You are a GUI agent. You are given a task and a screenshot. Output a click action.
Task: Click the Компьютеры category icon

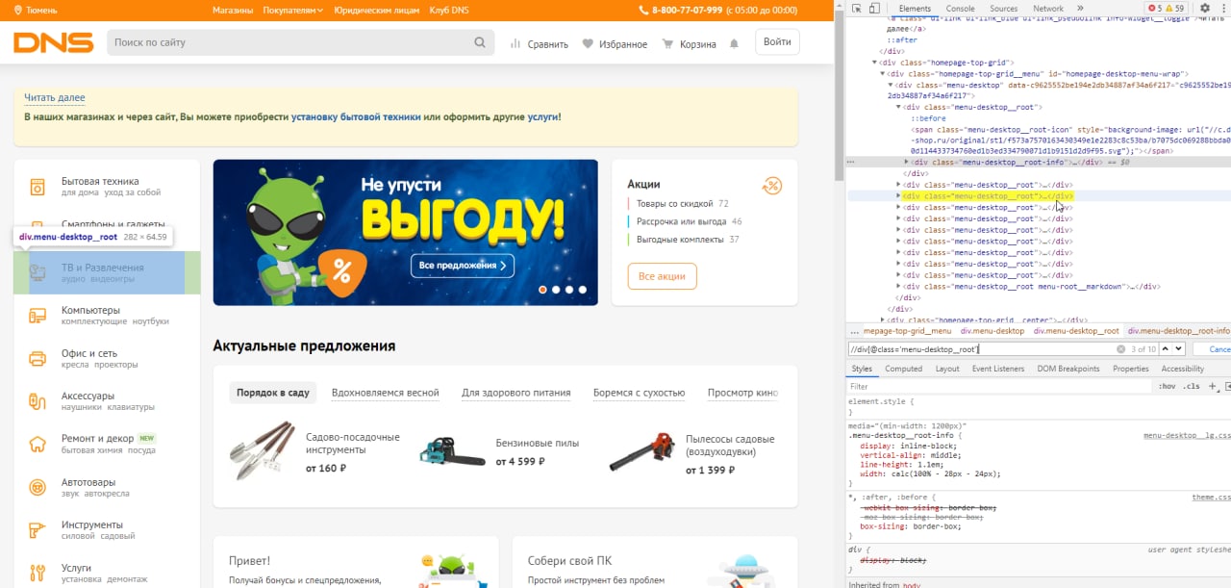(38, 316)
